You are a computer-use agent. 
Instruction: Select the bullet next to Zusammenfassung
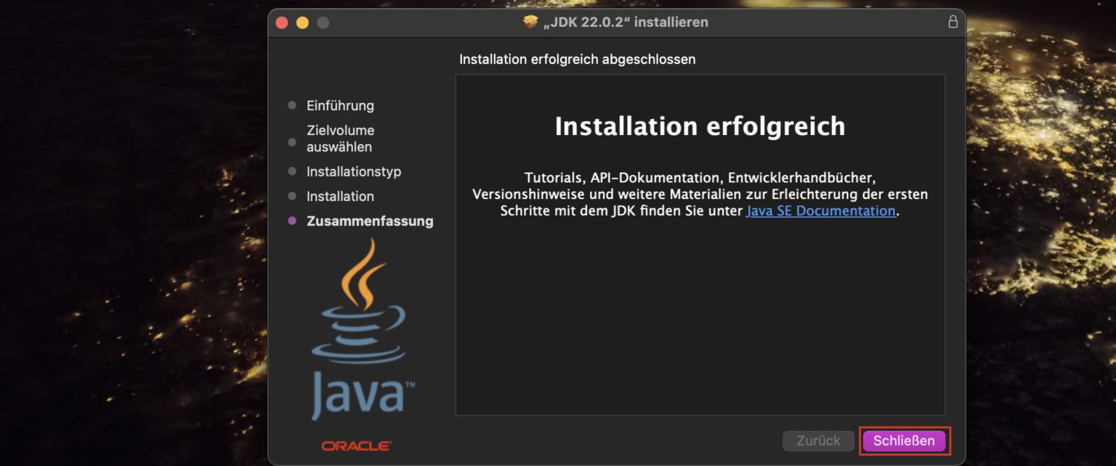292,221
